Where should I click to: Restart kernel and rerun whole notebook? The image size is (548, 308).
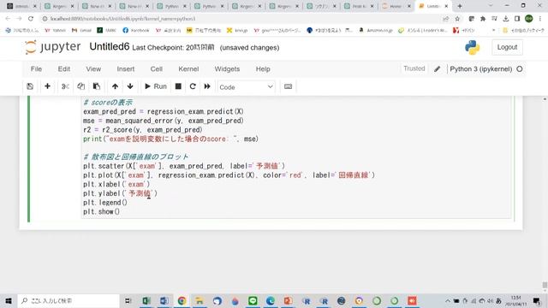click(207, 86)
